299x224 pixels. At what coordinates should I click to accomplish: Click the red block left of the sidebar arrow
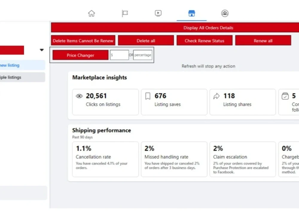coord(12,50)
